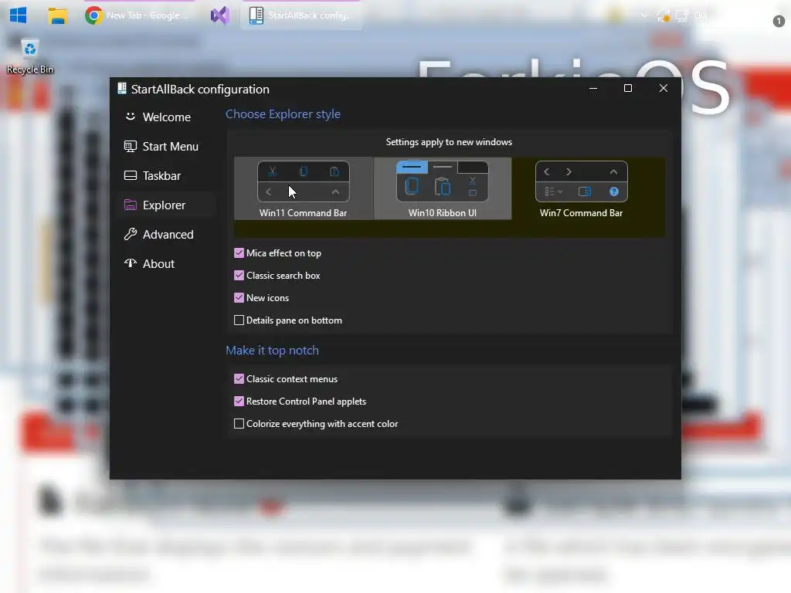Viewport: 791px width, 593px height.
Task: Open the Advanced settings page
Action: (167, 234)
